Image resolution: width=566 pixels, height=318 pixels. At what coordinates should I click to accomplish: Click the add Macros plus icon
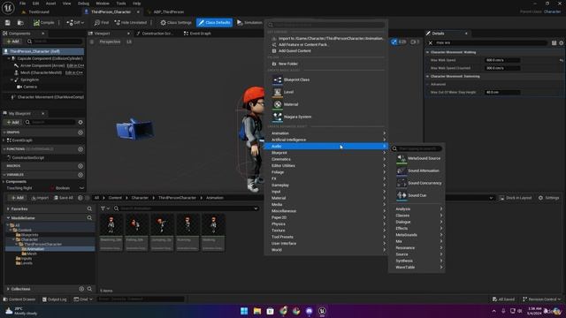tap(80, 166)
